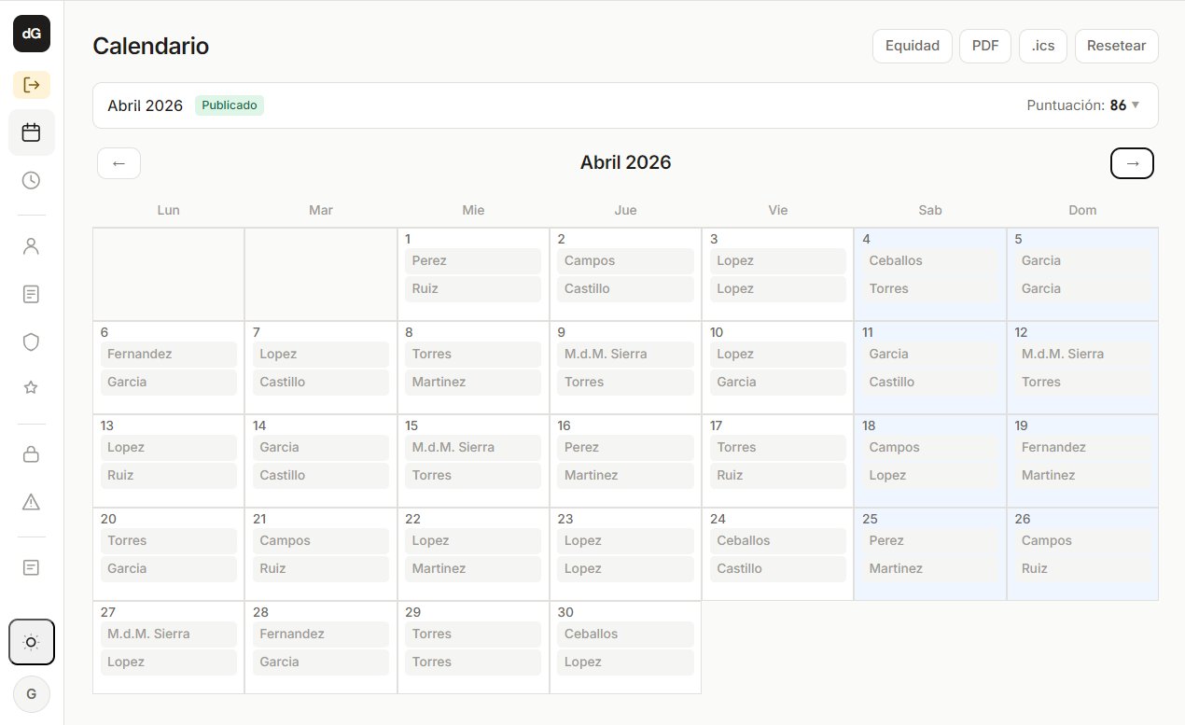
Task: Expand the Puntuación 86 dropdown arrow
Action: point(1136,105)
